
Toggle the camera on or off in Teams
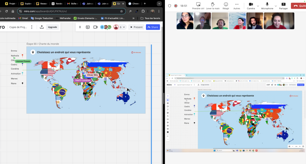coord(251,4)
